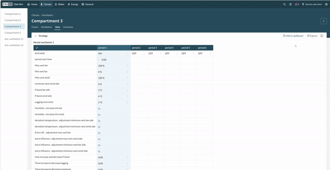Switch to the Charts tab
This screenshot has height=170, width=330.
point(35,27)
